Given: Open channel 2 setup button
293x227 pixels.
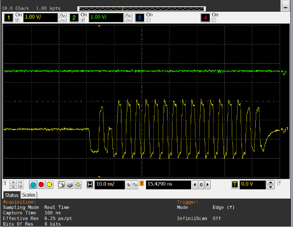Looking at the screenshot, I should tap(74, 18).
